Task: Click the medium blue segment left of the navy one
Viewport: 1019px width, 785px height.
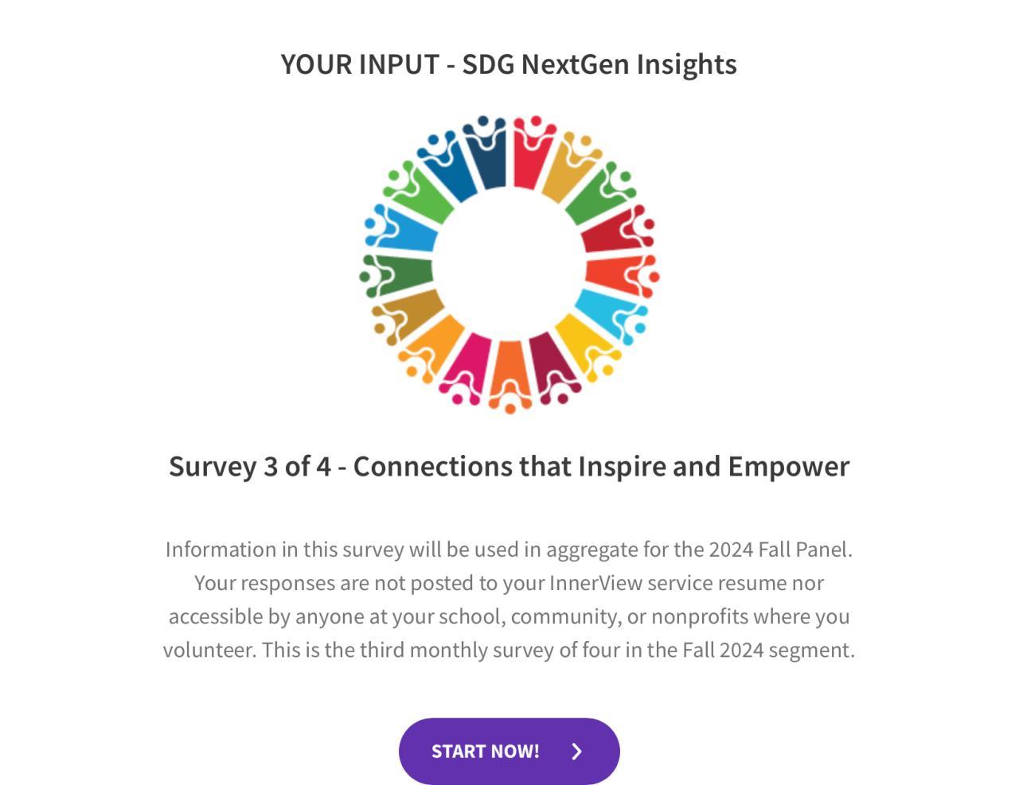Action: 451,173
